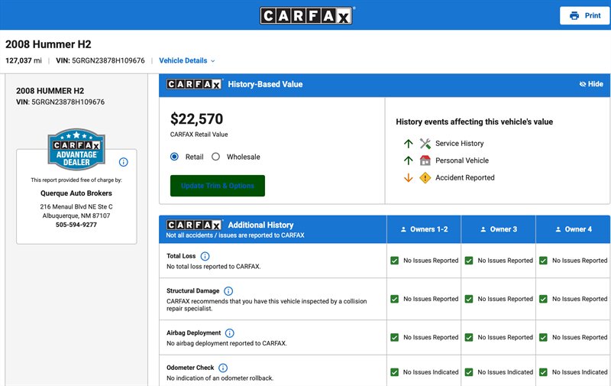Viewport: 611px width, 386px height.
Task: Click the CARFAX logo in the header
Action: pos(307,15)
